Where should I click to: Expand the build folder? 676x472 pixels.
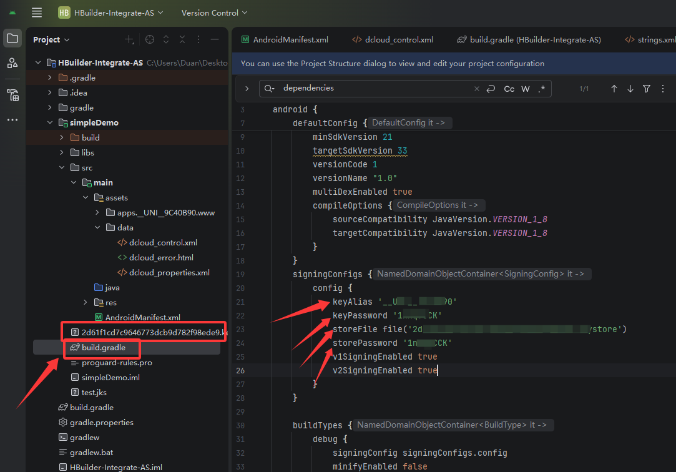pos(62,137)
